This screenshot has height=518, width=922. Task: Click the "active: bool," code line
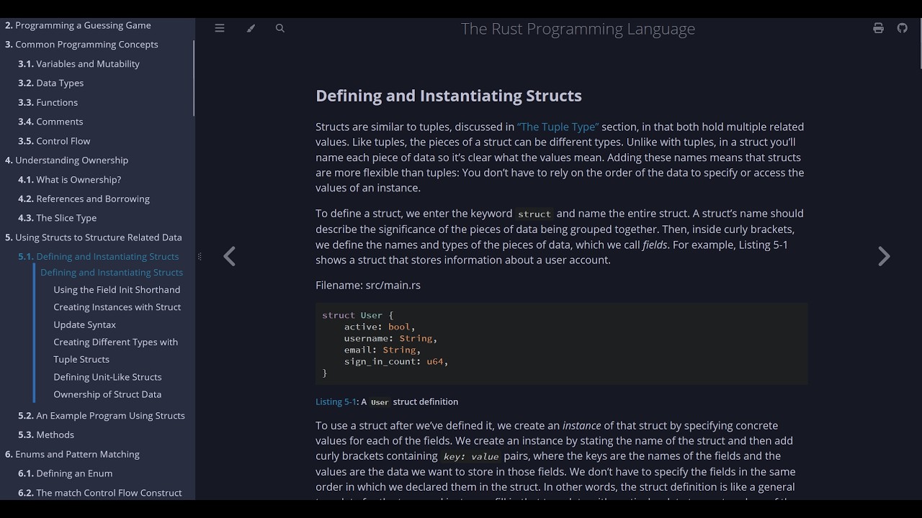(x=380, y=327)
